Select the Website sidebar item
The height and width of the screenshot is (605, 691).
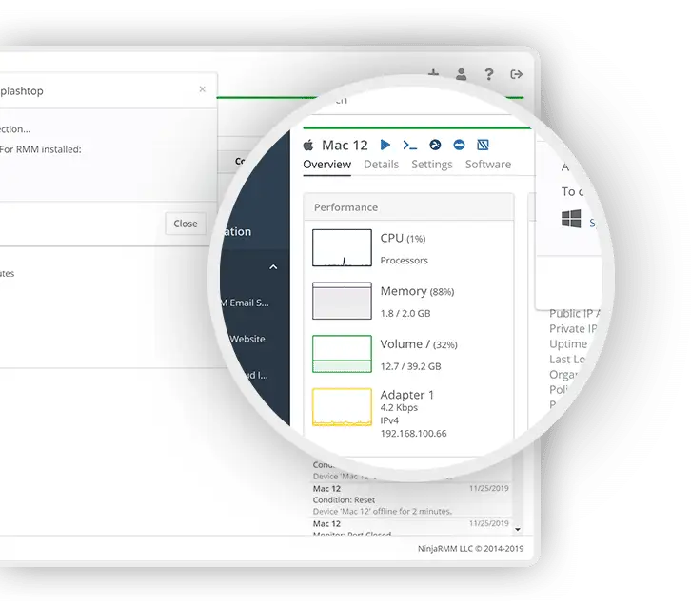247,339
